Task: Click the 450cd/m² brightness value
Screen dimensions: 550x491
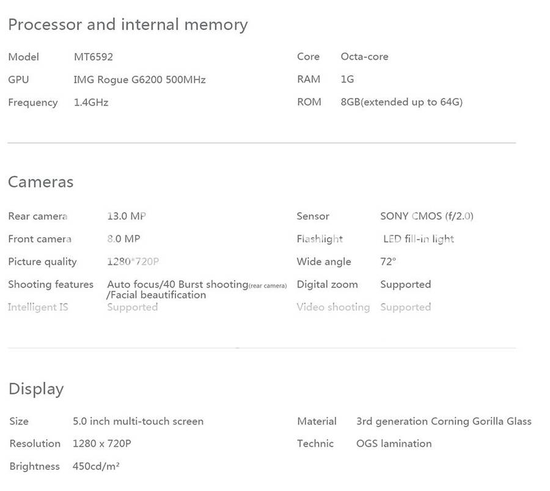Action: 96,466
